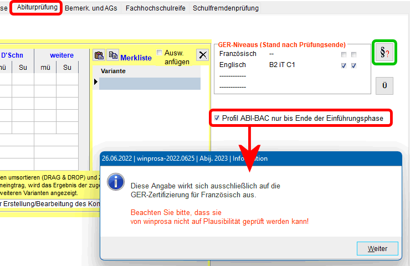The width and height of the screenshot is (410, 266).
Task: Click the blue information icon in dialog
Action: (115, 181)
